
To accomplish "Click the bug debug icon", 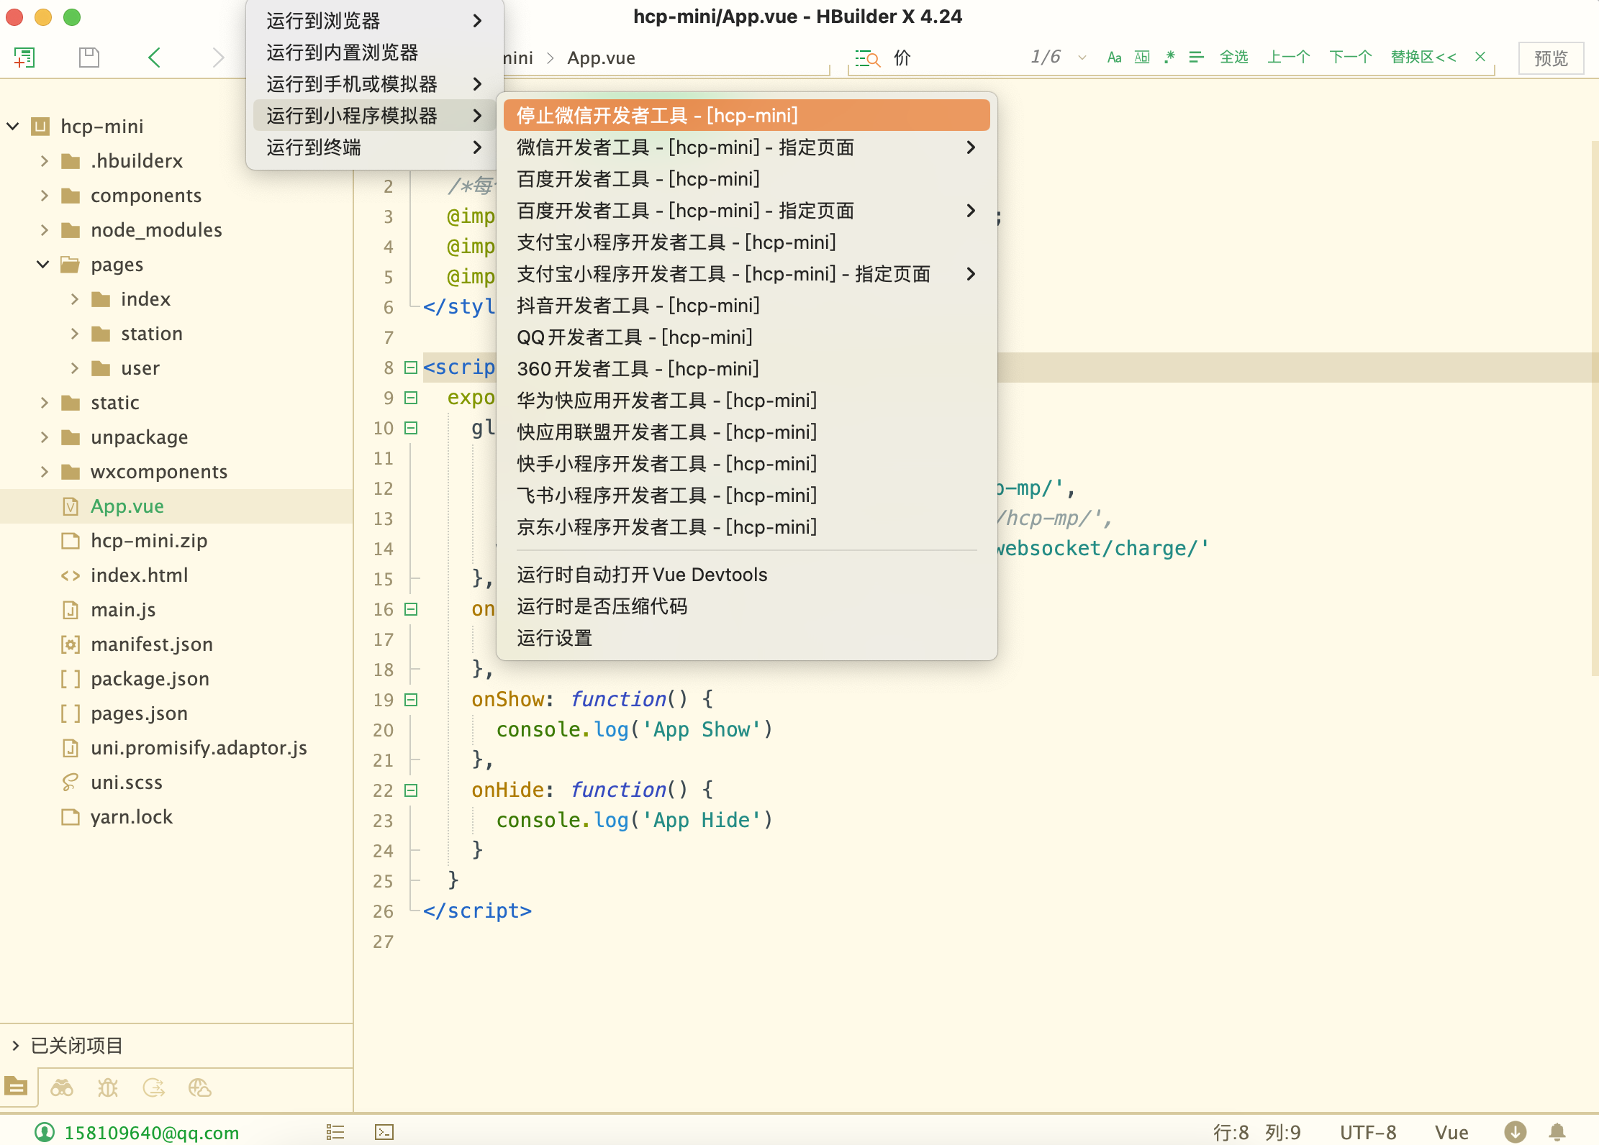I will [108, 1087].
